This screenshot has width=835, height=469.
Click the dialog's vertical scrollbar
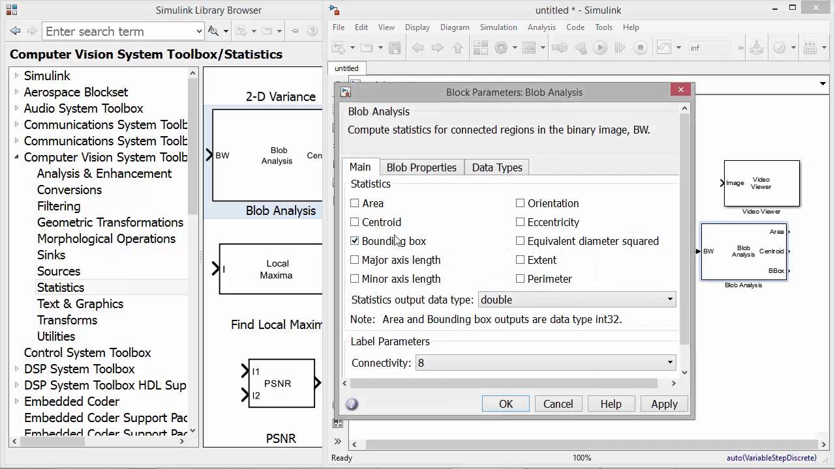684,228
